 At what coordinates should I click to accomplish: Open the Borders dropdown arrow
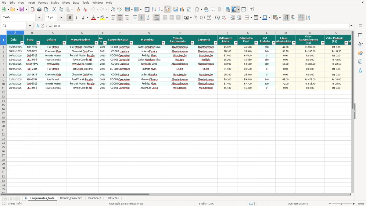coord(251,18)
